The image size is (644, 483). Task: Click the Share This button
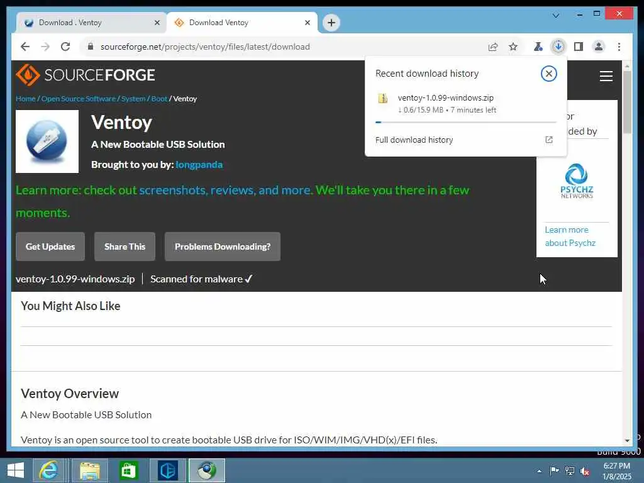[x=125, y=247]
